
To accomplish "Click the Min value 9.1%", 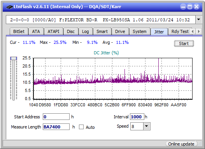I will pos(92,42).
